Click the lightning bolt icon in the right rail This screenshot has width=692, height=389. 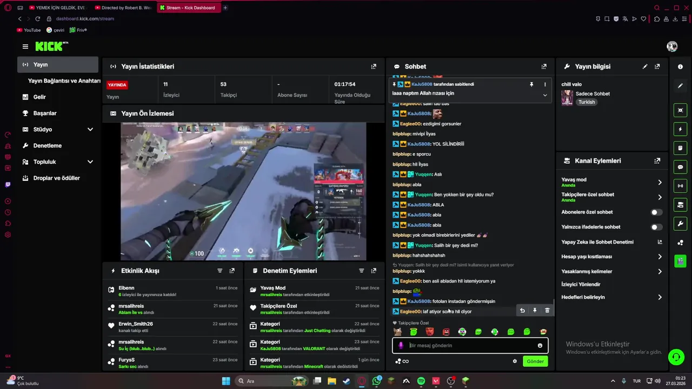pyautogui.click(x=680, y=129)
